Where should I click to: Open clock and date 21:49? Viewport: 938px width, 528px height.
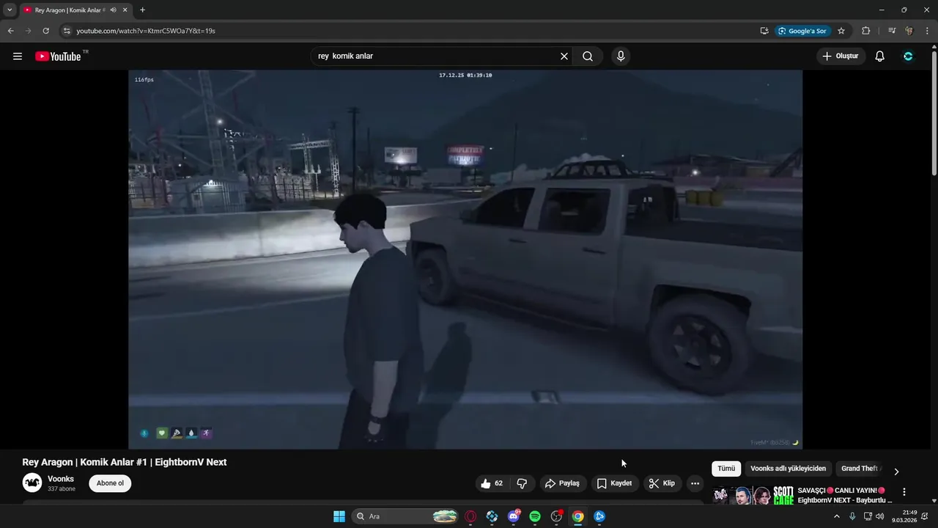(x=904, y=516)
